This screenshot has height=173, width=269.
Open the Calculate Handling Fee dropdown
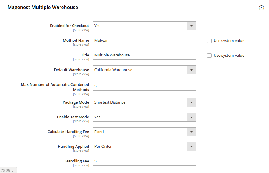tap(144, 132)
